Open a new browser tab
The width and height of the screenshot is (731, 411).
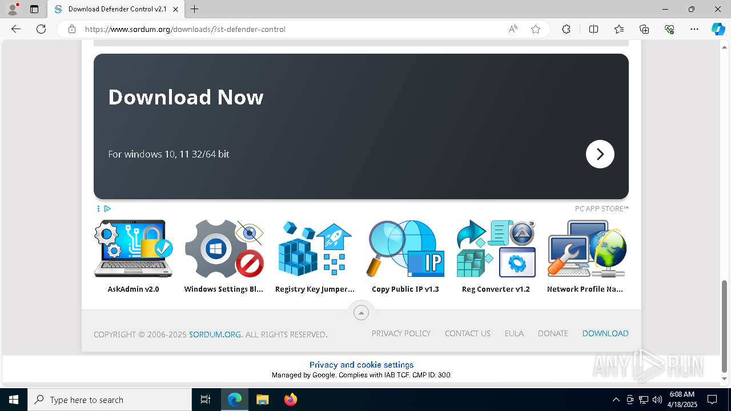[x=195, y=9]
